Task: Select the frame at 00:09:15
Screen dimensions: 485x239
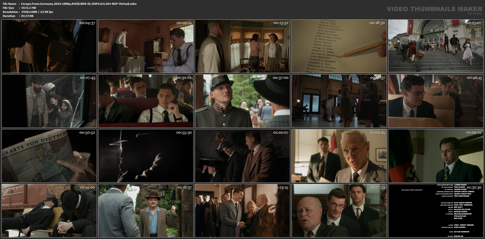Action: coord(146,46)
